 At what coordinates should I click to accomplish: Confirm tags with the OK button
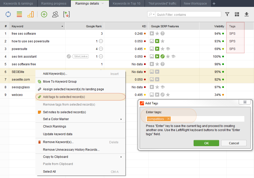click(206, 143)
